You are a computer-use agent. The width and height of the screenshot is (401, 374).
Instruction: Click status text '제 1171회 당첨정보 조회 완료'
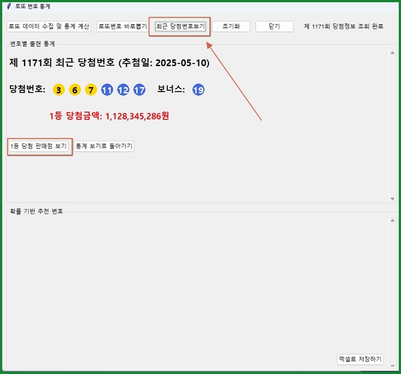[x=344, y=26]
